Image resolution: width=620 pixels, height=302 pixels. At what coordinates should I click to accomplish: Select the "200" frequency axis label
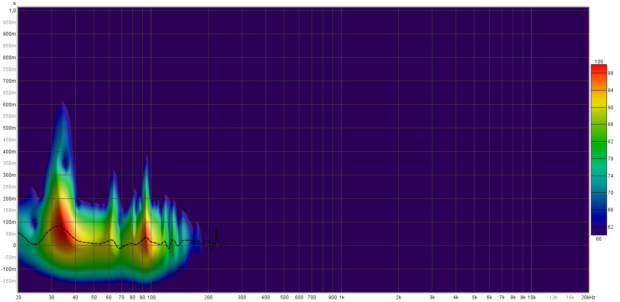(208, 297)
